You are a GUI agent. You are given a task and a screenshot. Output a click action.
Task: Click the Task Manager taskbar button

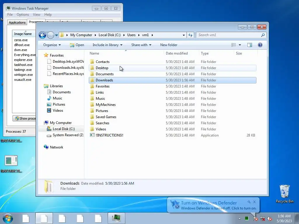pos(116,218)
